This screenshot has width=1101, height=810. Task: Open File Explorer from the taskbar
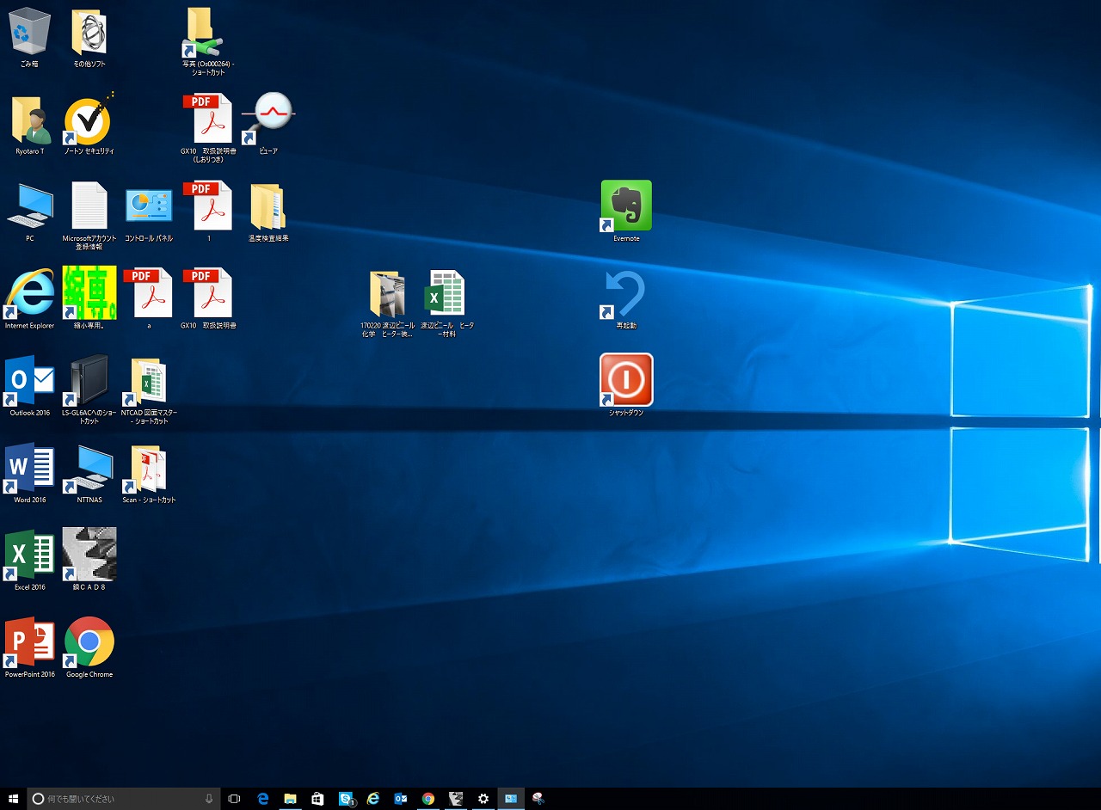(x=291, y=799)
